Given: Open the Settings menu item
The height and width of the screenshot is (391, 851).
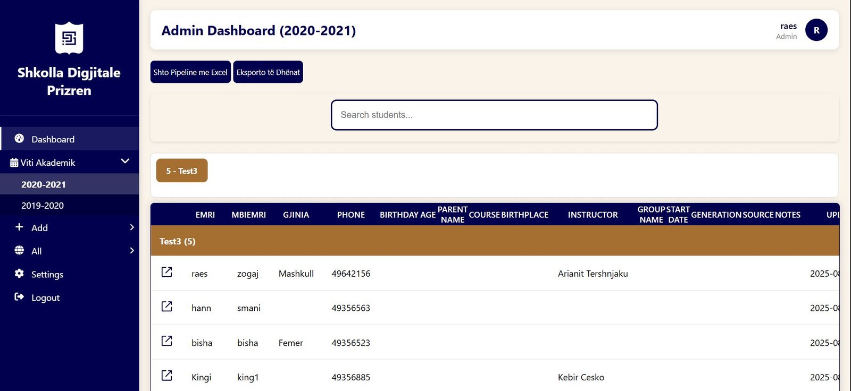Looking at the screenshot, I should click(70, 274).
